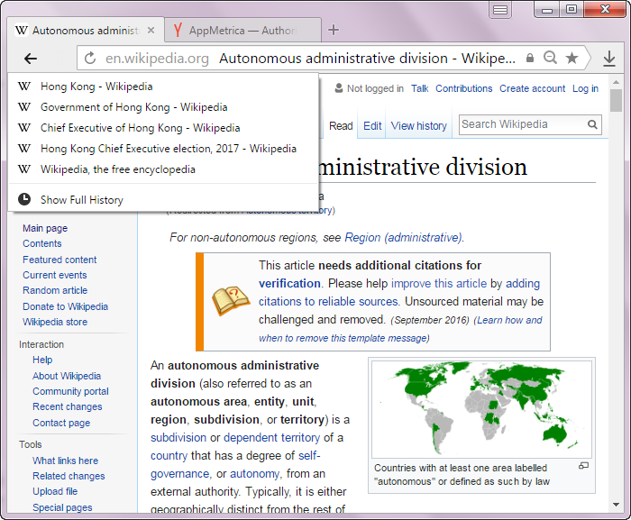This screenshot has height=520, width=631.
Task: Open the View history tab
Action: [x=419, y=126]
